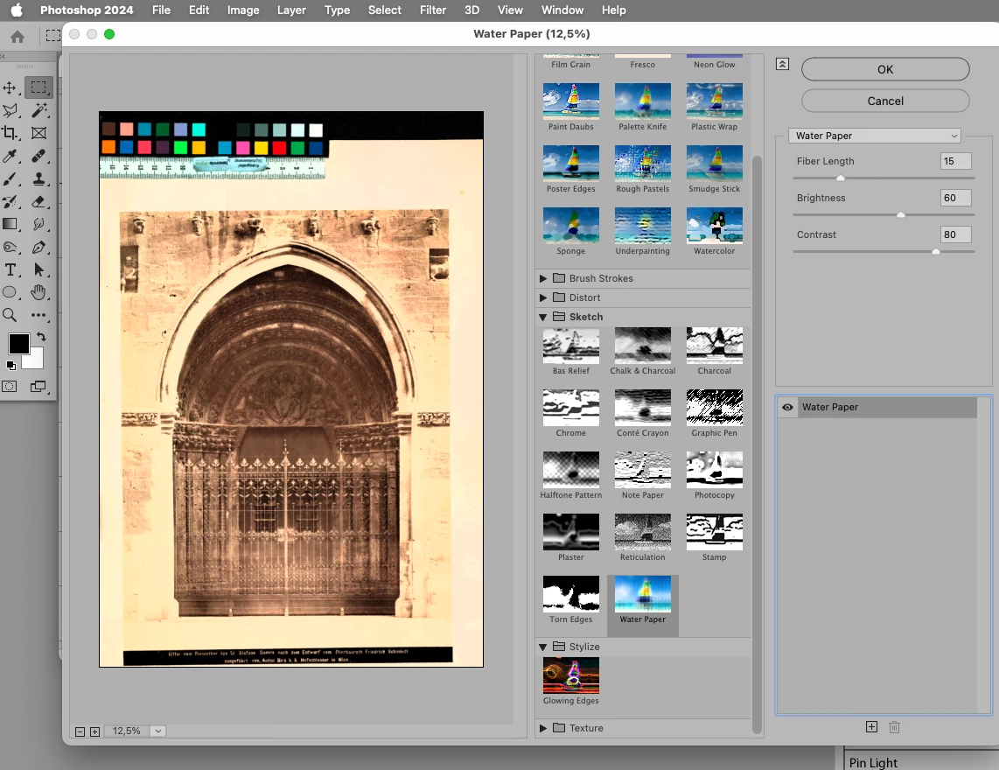Image resolution: width=999 pixels, height=770 pixels.
Task: Select the Move tool in toolbar
Action: 10,87
